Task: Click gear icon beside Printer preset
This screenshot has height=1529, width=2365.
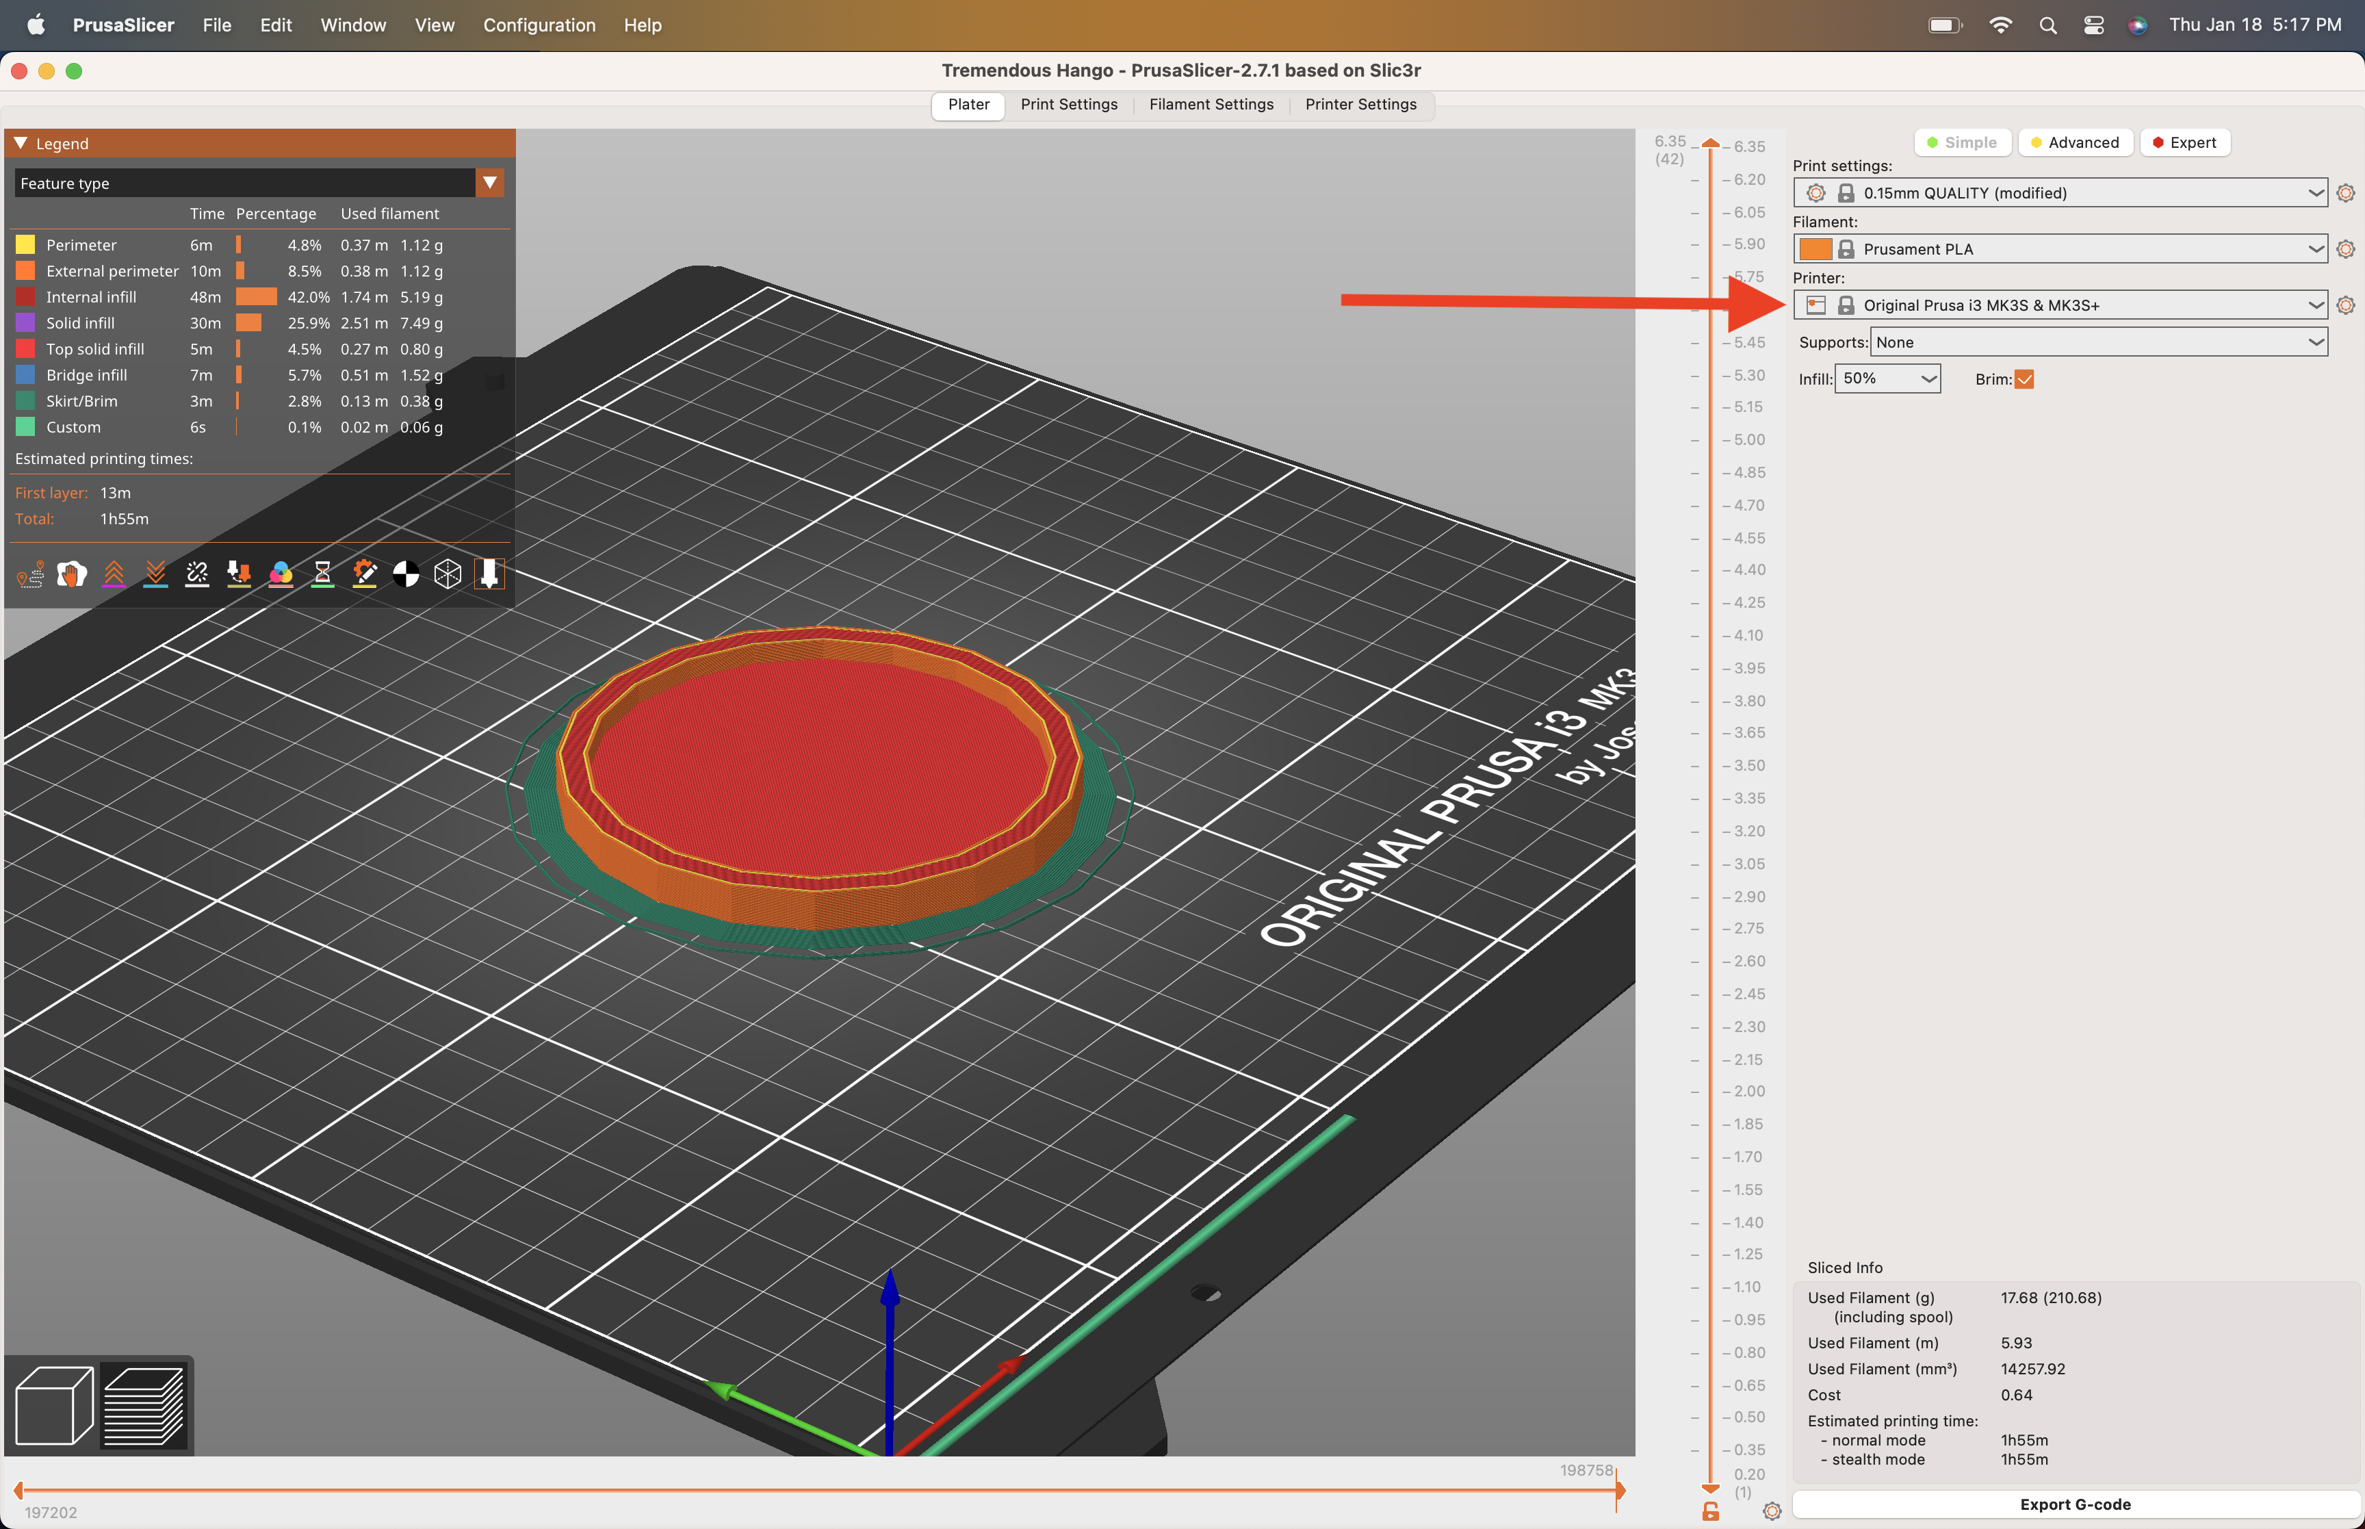Action: pyautogui.click(x=2345, y=305)
